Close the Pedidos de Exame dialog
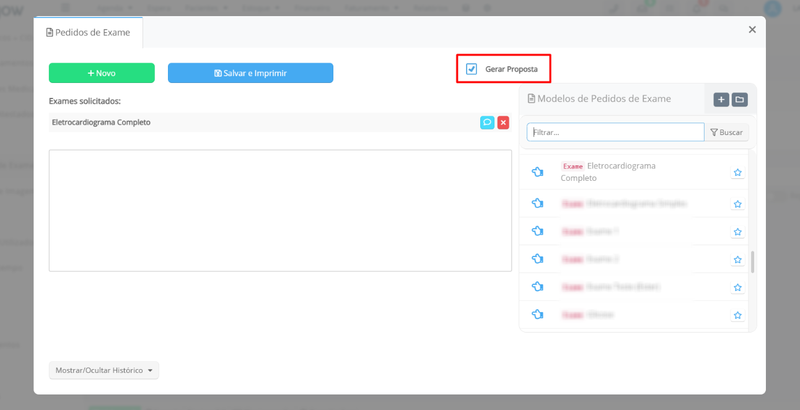Image resolution: width=800 pixels, height=410 pixels. point(752,30)
